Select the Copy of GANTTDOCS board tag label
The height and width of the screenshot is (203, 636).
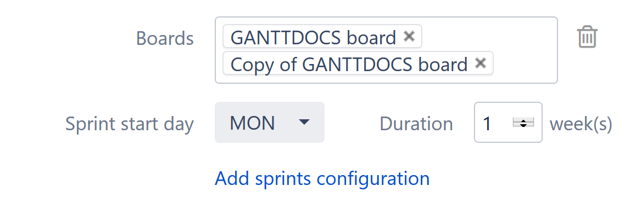349,64
